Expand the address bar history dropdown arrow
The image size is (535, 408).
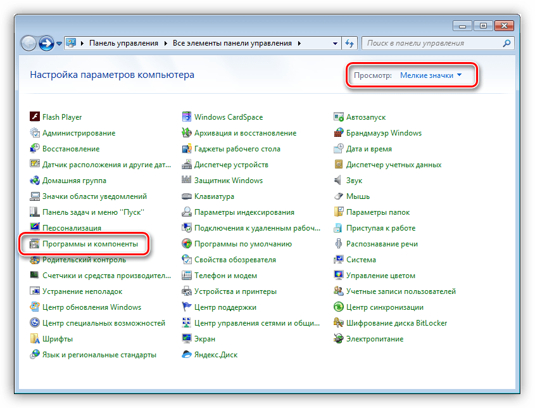[x=335, y=43]
